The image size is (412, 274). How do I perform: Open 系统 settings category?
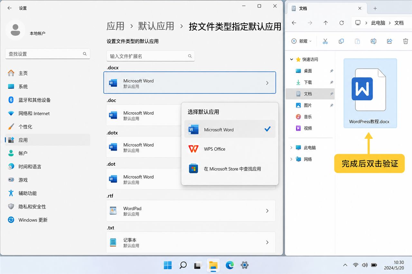48,87
